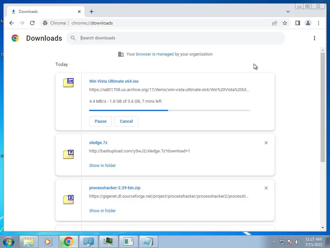This screenshot has height=248, width=330.
Task: Pause the Win Vista ISO download
Action: [x=101, y=121]
